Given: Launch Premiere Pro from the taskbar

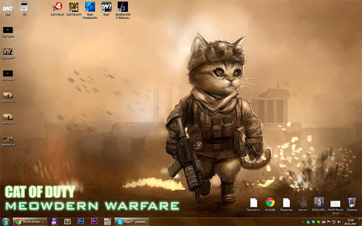Looking at the screenshot, I should click(94, 222).
